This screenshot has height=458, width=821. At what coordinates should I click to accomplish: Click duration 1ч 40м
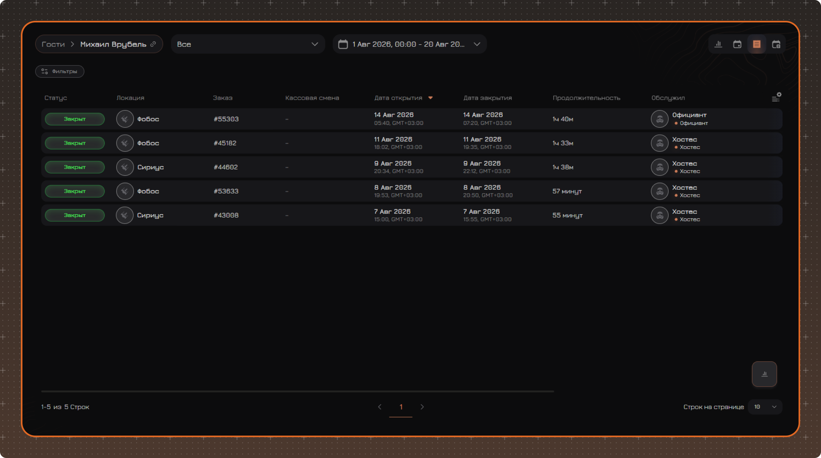point(563,119)
